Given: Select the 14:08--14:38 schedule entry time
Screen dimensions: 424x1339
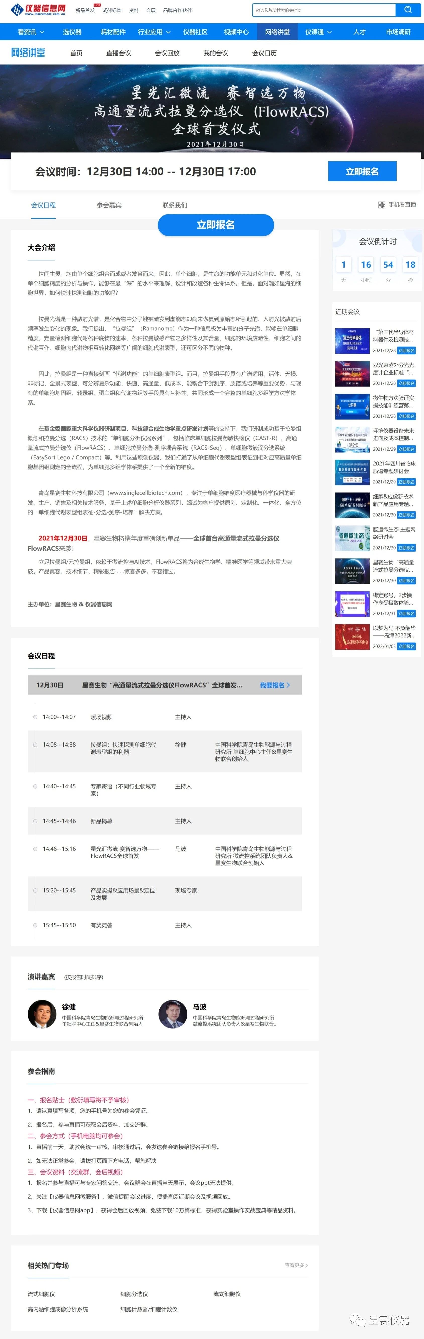Looking at the screenshot, I should click(x=59, y=745).
